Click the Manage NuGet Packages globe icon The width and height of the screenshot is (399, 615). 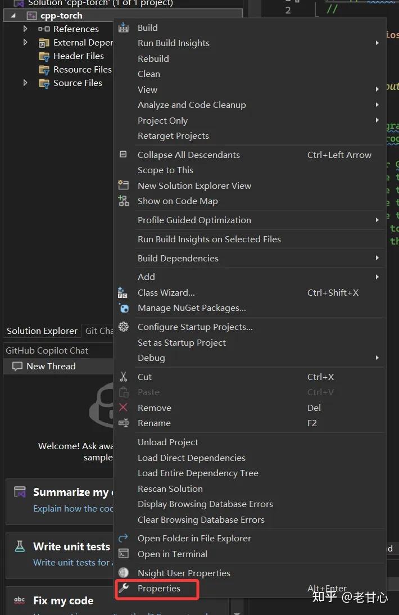point(124,308)
